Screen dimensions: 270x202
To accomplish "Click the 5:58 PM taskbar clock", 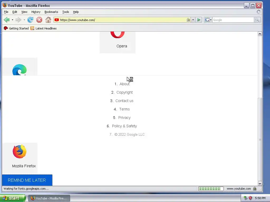I will tap(260, 198).
